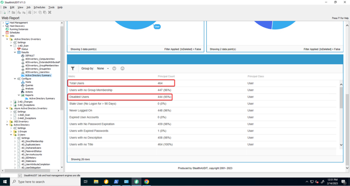The width and height of the screenshot is (350, 186).
Task: Click the expand-all down arrow circle button
Action: [x=114, y=68]
